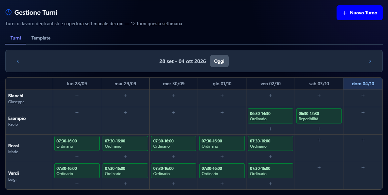Advance to next week with right chevron
388x195 pixels.
pyautogui.click(x=370, y=61)
